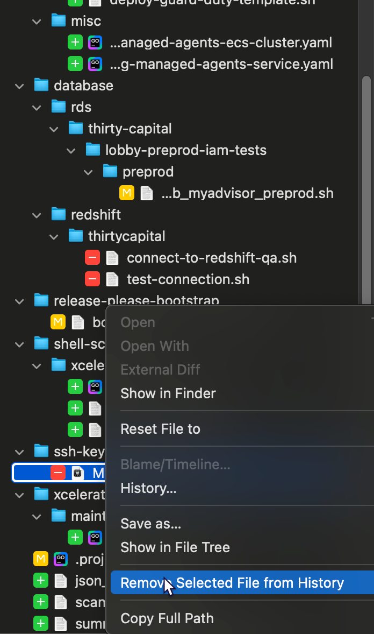Click the database folder icon
Screen dimensions: 374x634
41,86
